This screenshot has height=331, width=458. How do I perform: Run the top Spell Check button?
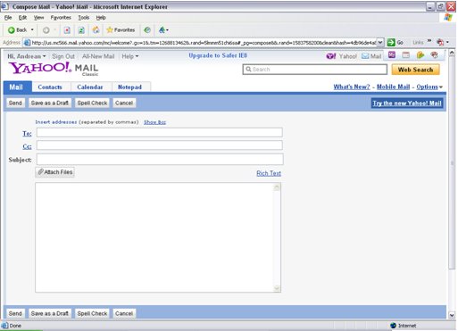pyautogui.click(x=92, y=103)
